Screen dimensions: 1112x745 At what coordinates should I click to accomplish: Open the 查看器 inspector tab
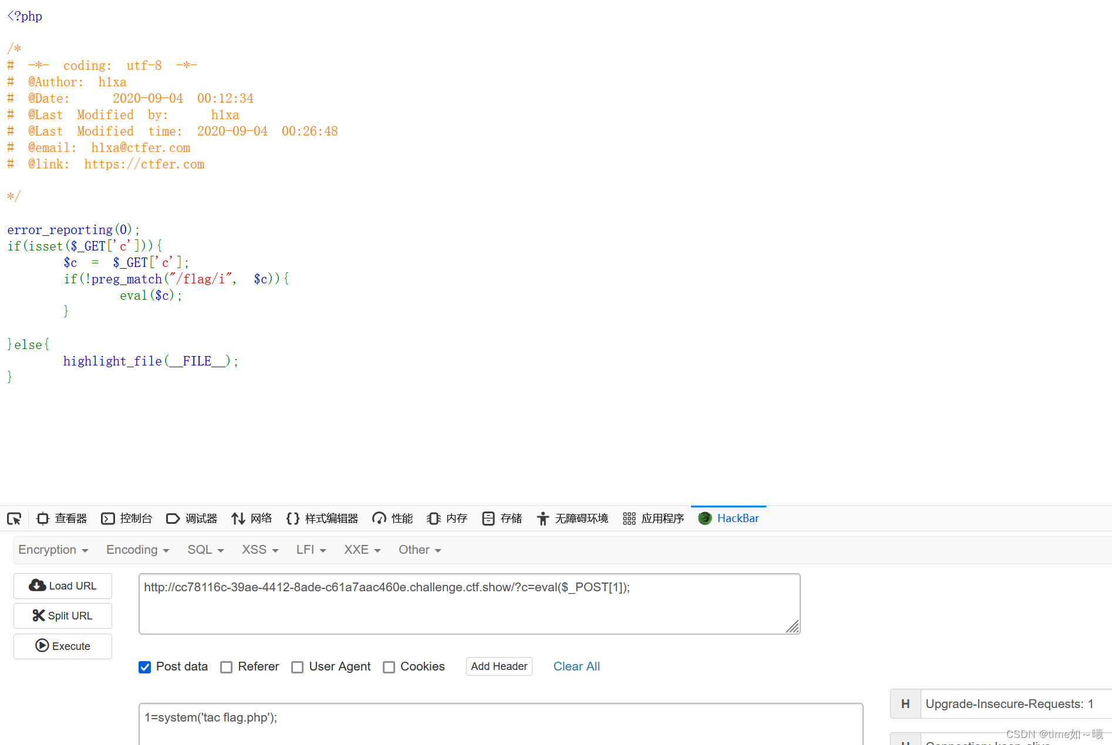point(62,519)
